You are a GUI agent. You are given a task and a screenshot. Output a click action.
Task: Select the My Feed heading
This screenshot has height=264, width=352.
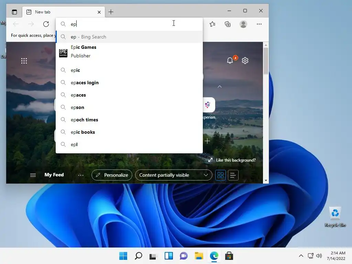(x=54, y=175)
